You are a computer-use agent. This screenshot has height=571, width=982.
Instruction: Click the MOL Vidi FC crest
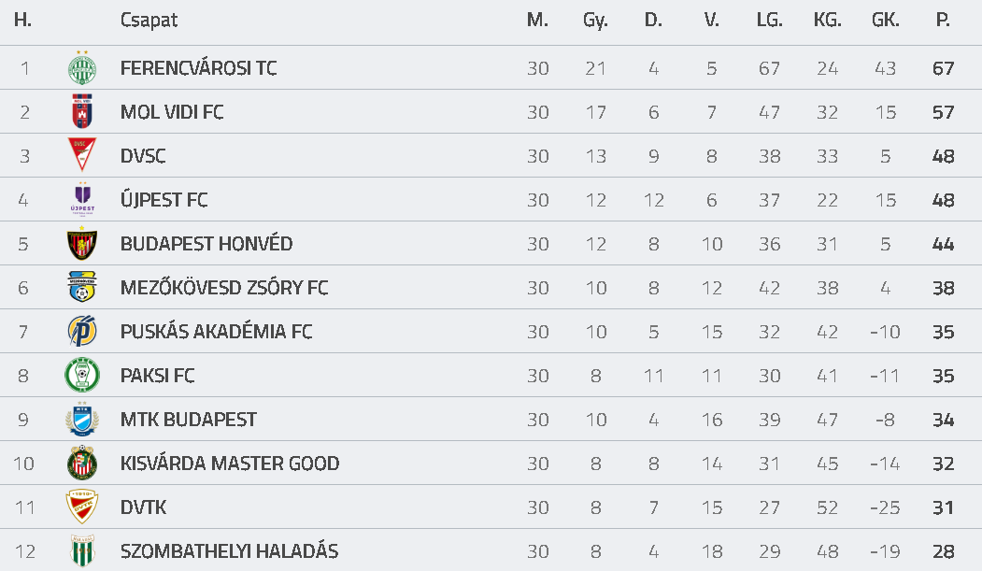click(82, 112)
